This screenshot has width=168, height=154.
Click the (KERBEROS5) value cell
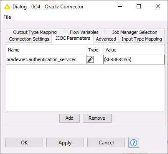tap(134, 59)
